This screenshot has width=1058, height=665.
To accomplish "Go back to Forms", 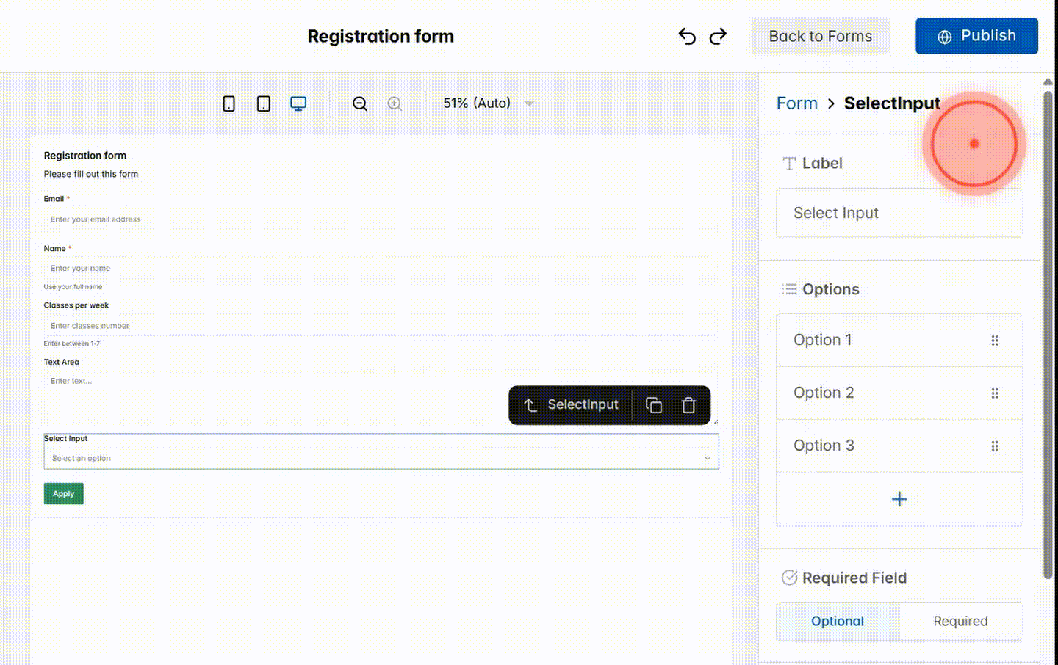I will [x=820, y=35].
